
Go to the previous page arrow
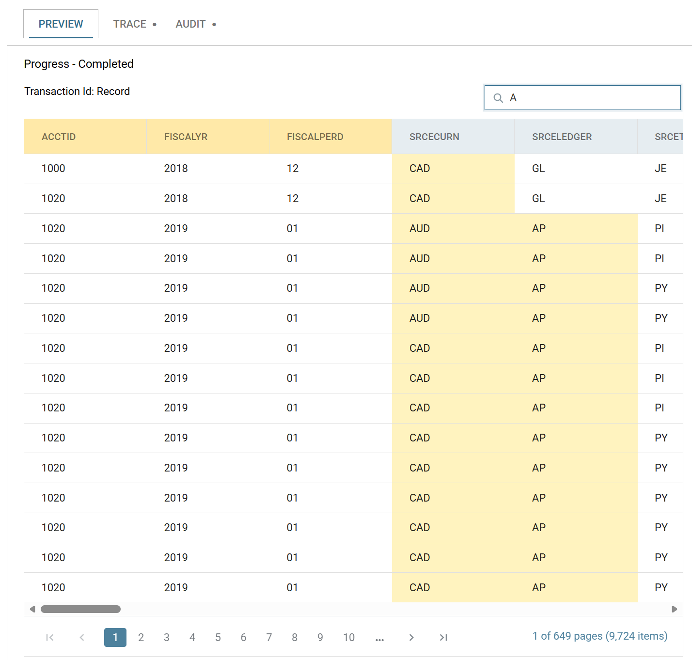pyautogui.click(x=82, y=637)
